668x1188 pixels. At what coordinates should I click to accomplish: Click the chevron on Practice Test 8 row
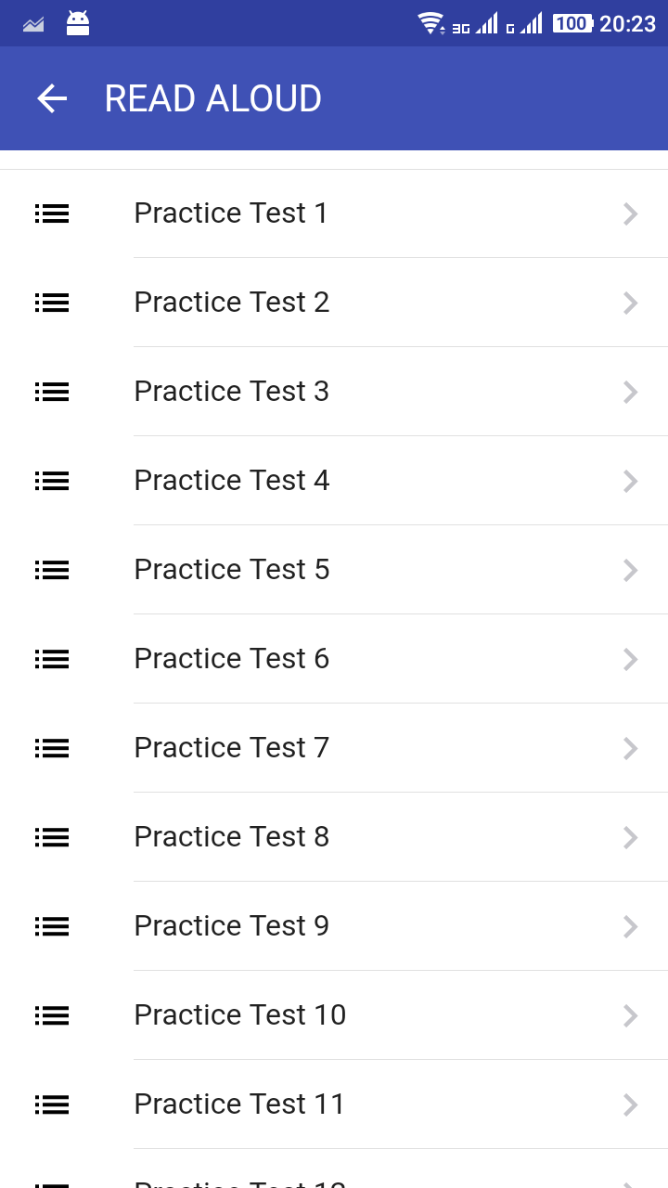[630, 837]
